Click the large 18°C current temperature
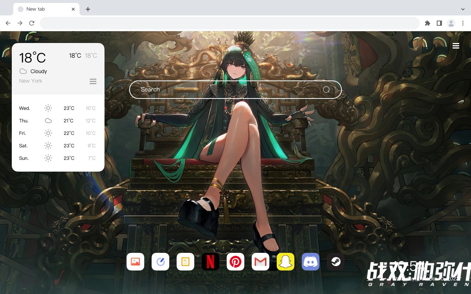This screenshot has height=294, width=471. [x=32, y=57]
